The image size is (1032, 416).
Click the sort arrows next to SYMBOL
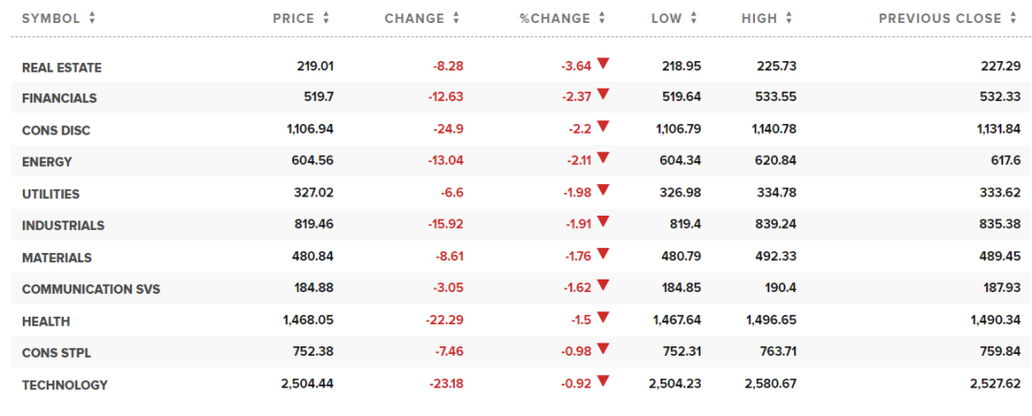[x=92, y=18]
